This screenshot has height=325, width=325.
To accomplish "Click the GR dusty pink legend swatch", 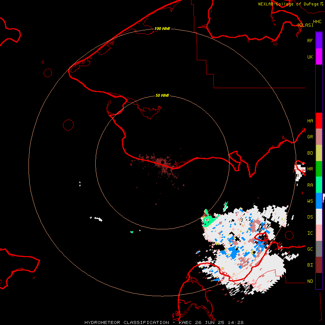I will point(319,136).
